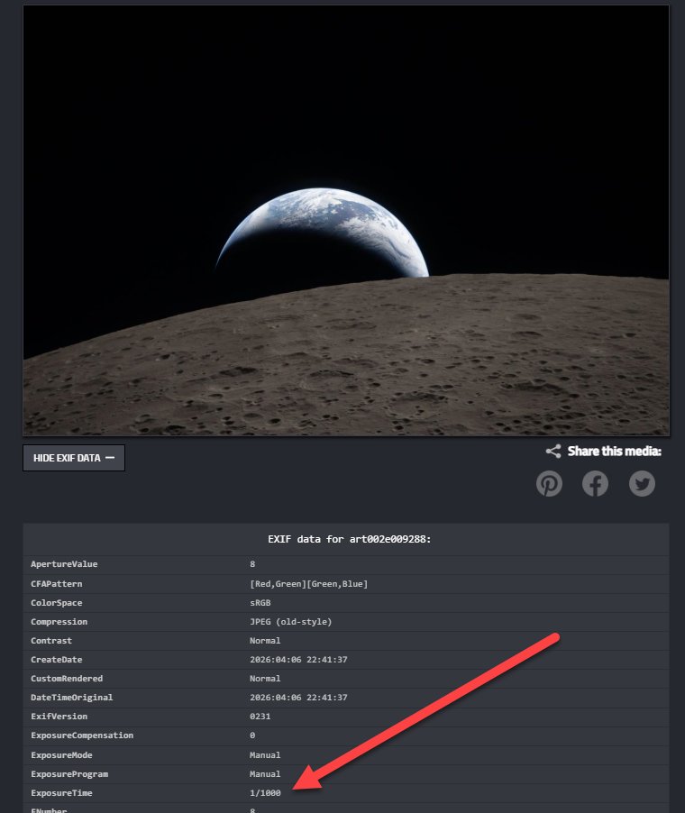This screenshot has width=685, height=813.
Task: Click the DateTimeOriginal timestamp value
Action: [x=298, y=698]
